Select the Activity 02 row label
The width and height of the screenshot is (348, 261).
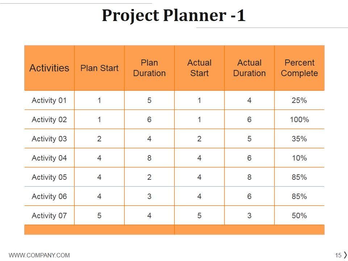click(49, 120)
